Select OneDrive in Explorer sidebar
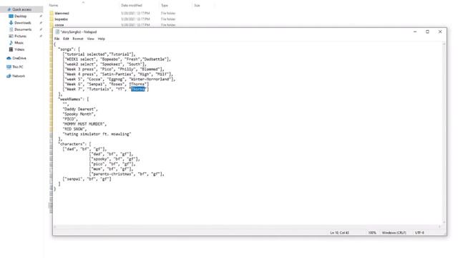Image resolution: width=458 pixels, height=258 pixels. pos(19,58)
